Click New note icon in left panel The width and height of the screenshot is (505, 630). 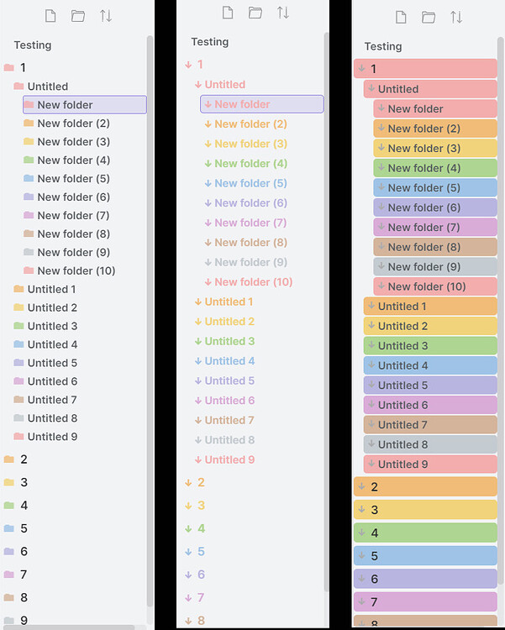click(x=50, y=16)
